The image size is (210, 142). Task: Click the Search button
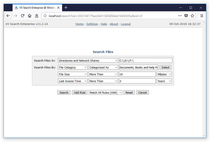[x=64, y=92]
